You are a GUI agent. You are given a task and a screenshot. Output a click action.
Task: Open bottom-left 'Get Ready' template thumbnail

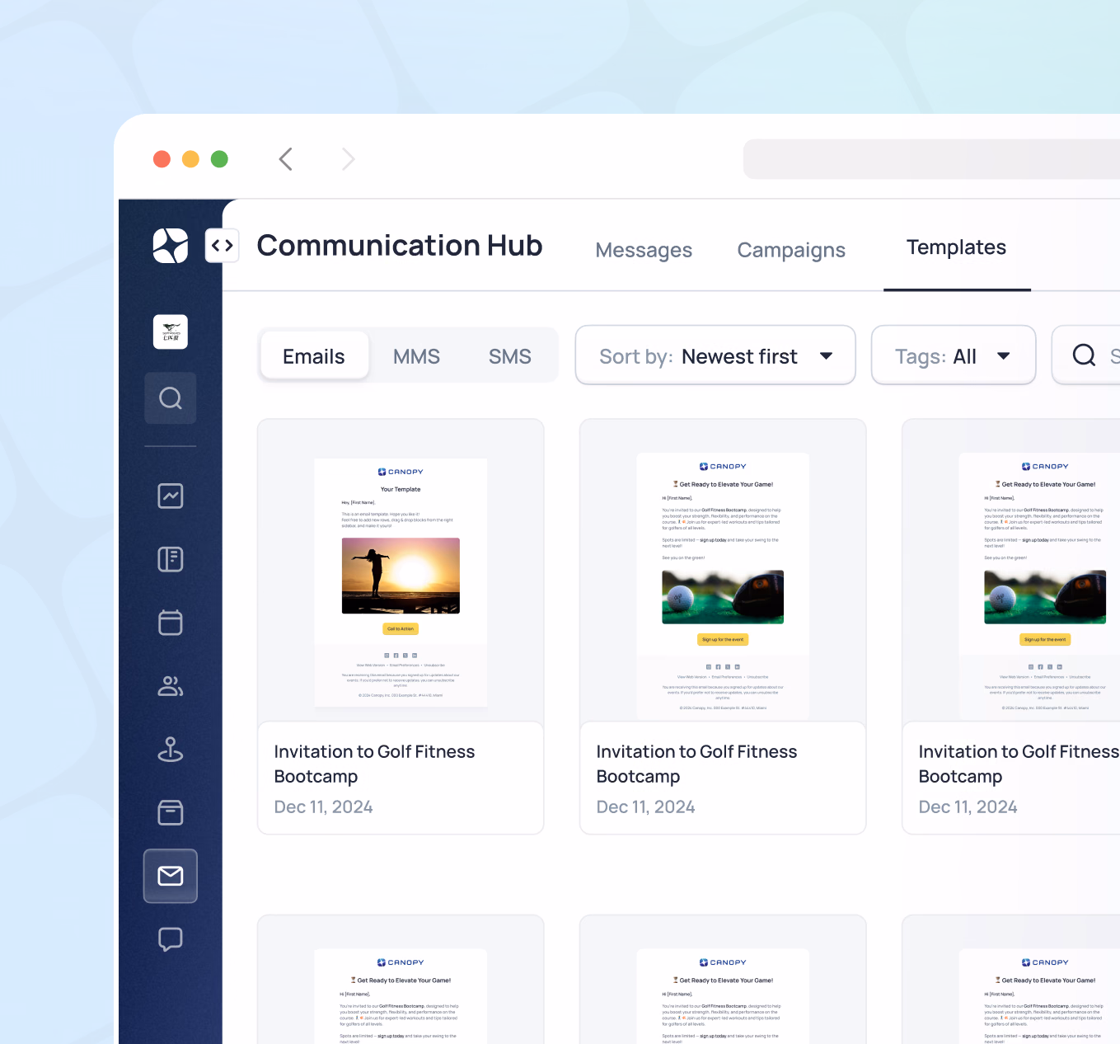401,996
